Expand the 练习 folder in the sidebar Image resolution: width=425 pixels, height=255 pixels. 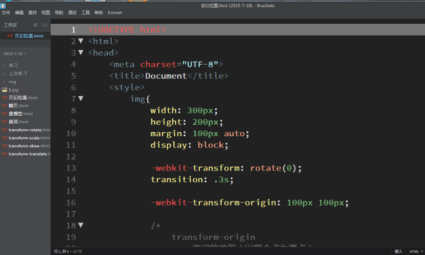13,65
